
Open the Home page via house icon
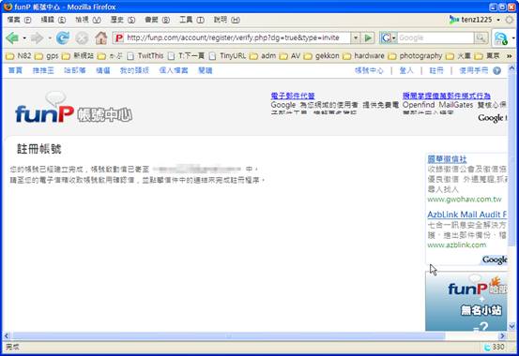[x=101, y=38]
